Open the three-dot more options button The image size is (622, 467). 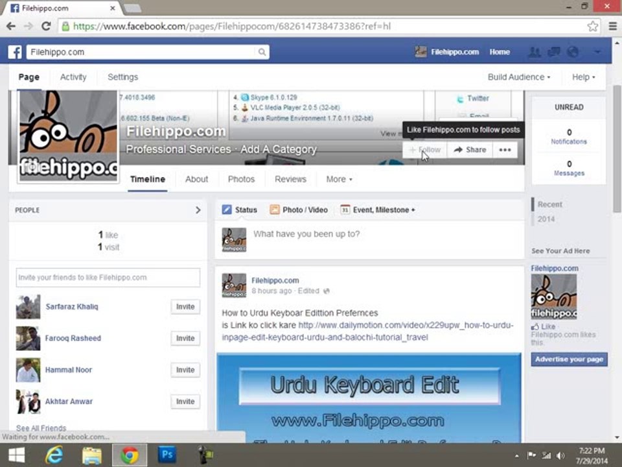point(505,150)
